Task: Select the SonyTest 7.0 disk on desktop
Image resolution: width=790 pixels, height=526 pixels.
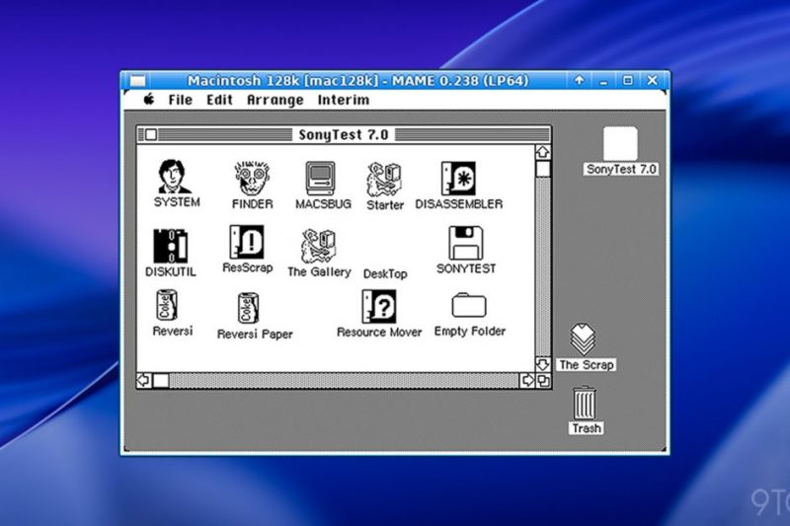Action: pos(620,143)
